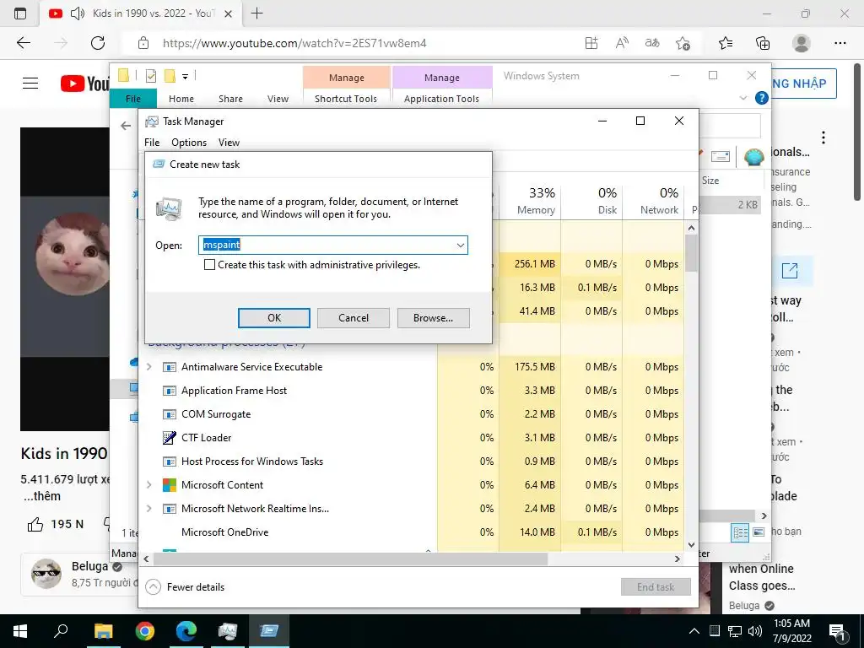Switch Explorer to large icons view

pos(759,532)
